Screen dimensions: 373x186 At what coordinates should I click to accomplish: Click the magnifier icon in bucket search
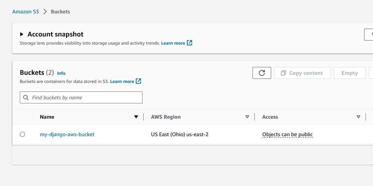pyautogui.click(x=26, y=97)
